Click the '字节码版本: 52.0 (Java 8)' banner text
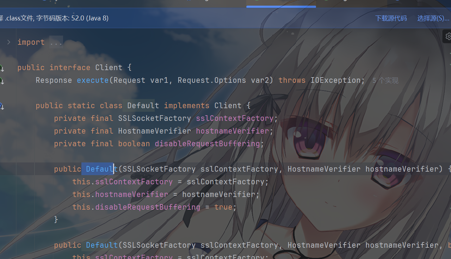451x259 pixels. click(x=72, y=18)
